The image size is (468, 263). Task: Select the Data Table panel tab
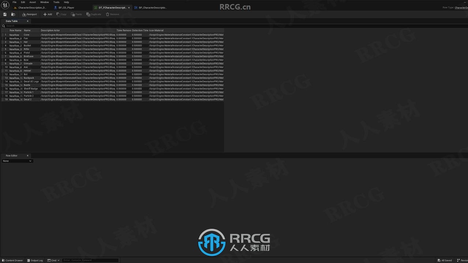tap(12, 21)
